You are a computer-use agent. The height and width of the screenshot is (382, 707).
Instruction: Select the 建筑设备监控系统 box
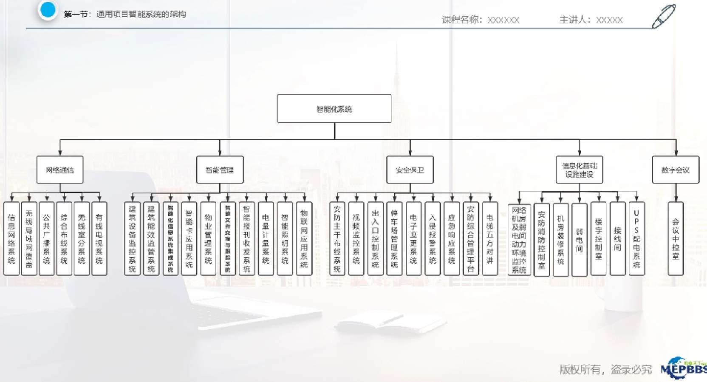point(132,238)
